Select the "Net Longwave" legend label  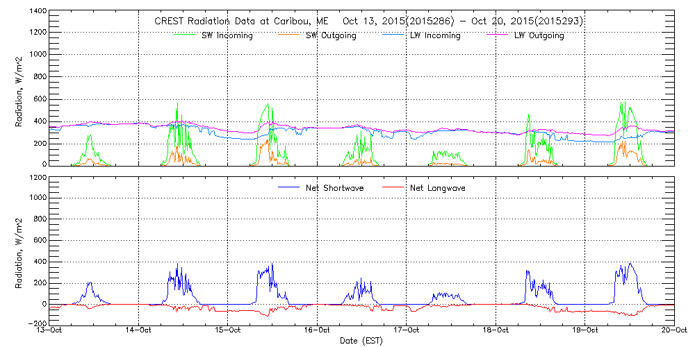(438, 188)
